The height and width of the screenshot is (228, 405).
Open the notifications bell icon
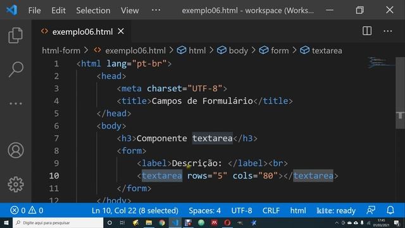(x=390, y=210)
